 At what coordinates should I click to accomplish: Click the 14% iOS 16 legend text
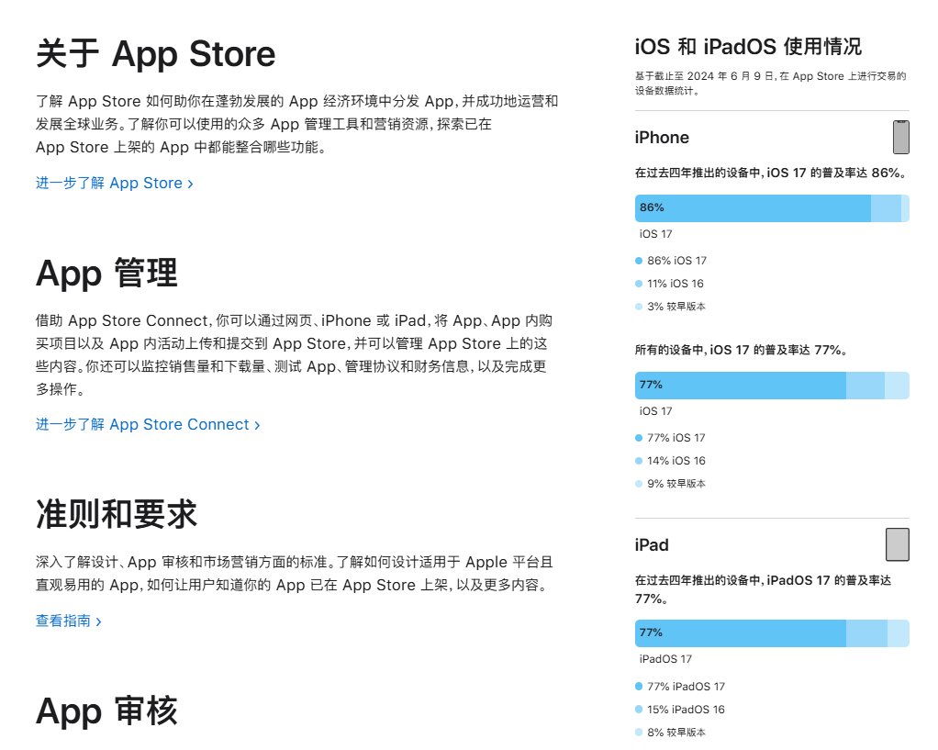pyautogui.click(x=676, y=461)
